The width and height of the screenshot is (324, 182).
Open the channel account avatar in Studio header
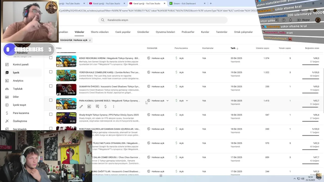[318, 20]
